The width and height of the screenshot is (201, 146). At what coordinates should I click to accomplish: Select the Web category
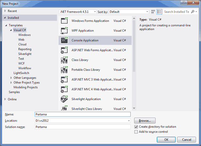point(21,39)
